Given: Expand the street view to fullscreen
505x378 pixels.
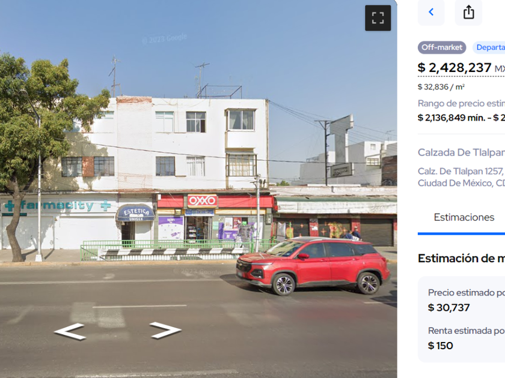Looking at the screenshot, I should pos(378,18).
